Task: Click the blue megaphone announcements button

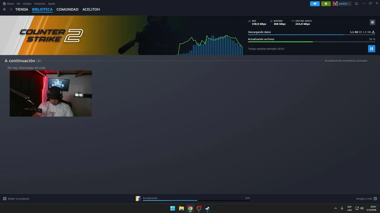Action: coord(315,4)
